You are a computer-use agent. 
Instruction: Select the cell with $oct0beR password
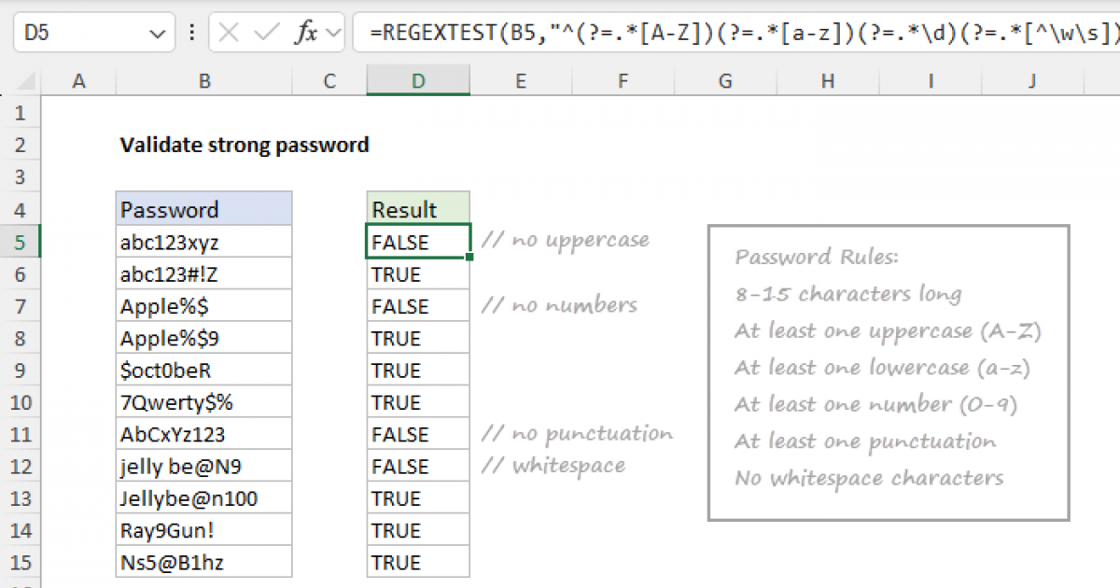(x=203, y=370)
